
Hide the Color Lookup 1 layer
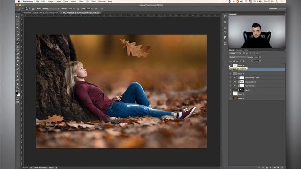[230, 86]
